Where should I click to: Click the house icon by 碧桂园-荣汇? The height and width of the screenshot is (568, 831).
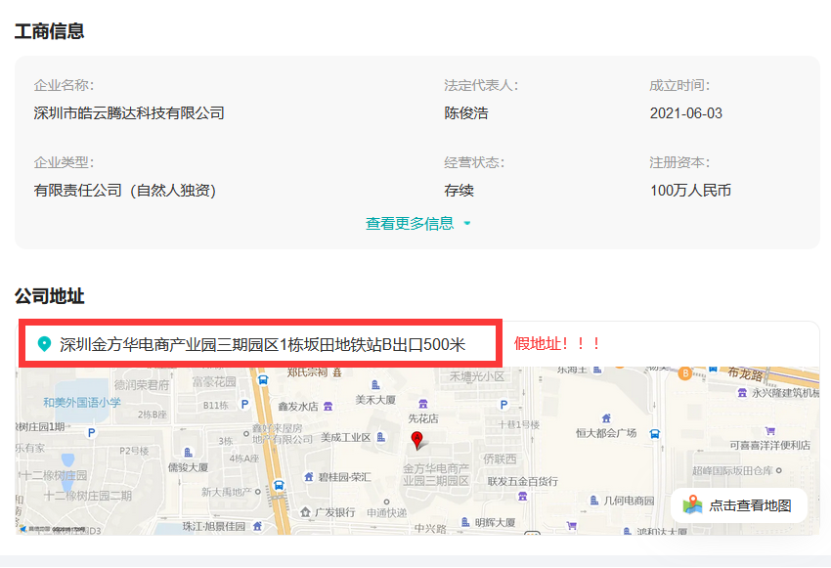(308, 477)
